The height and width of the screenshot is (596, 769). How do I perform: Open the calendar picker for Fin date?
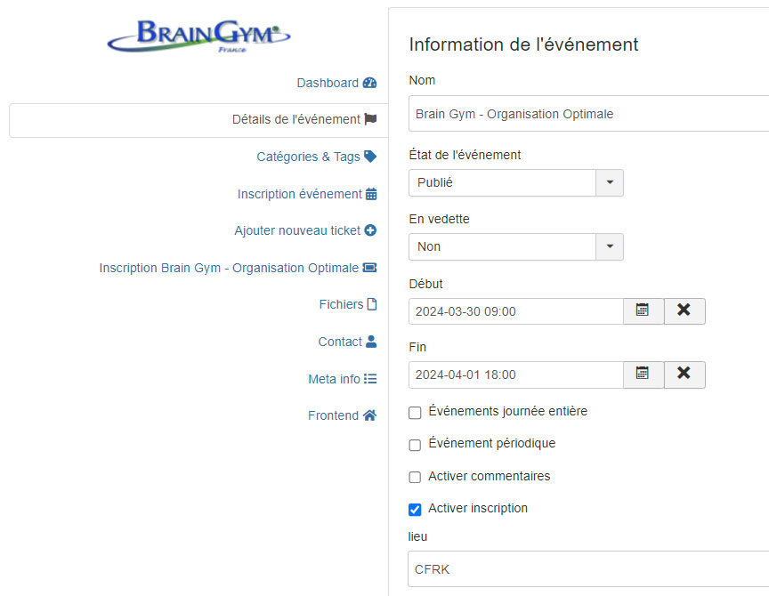(643, 375)
